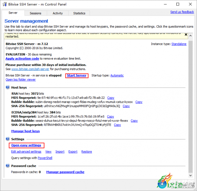This screenshot has width=197, height=191.
Task: Click the Export settings link
Action: (73, 152)
